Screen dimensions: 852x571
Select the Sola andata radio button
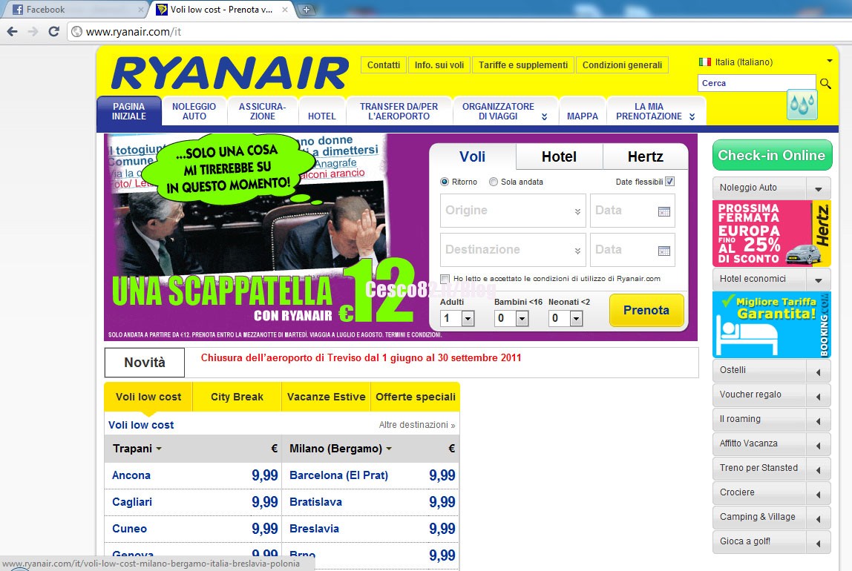coord(494,182)
